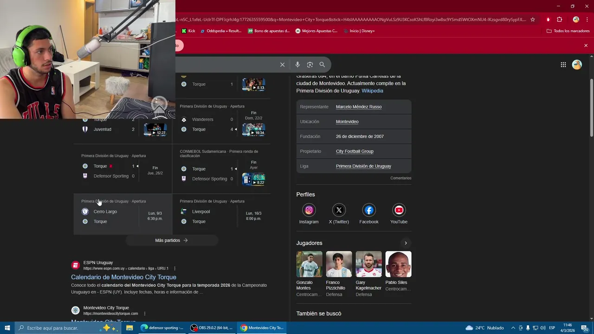Open the microphone tray icon
This screenshot has height=334, width=594.
point(528,328)
